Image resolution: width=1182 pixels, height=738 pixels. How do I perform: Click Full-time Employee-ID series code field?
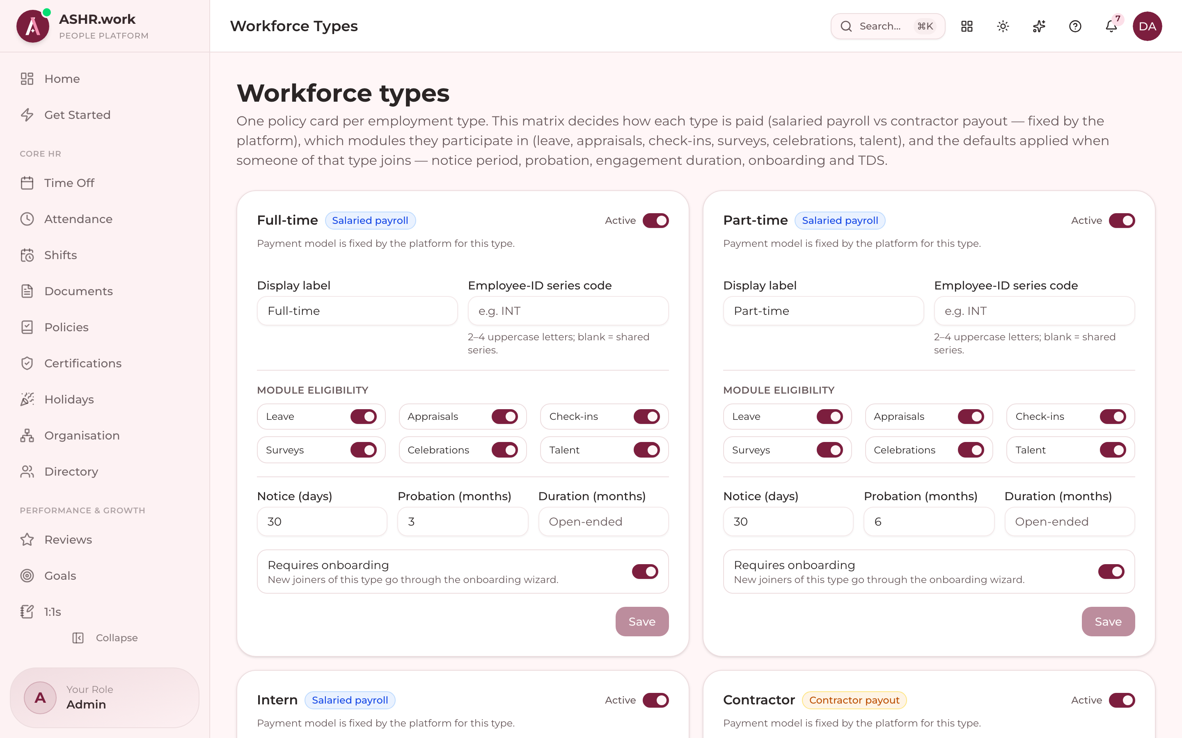(x=568, y=311)
